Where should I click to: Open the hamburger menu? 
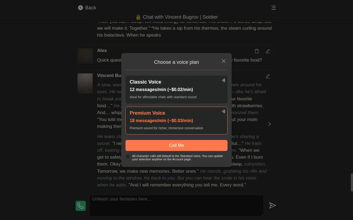(274, 8)
